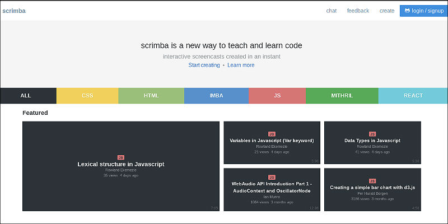This screenshot has height=224, width=448.
Task: Select the JS category tab
Action: [x=277, y=96]
